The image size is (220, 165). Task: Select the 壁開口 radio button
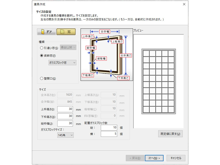(x=41, y=78)
